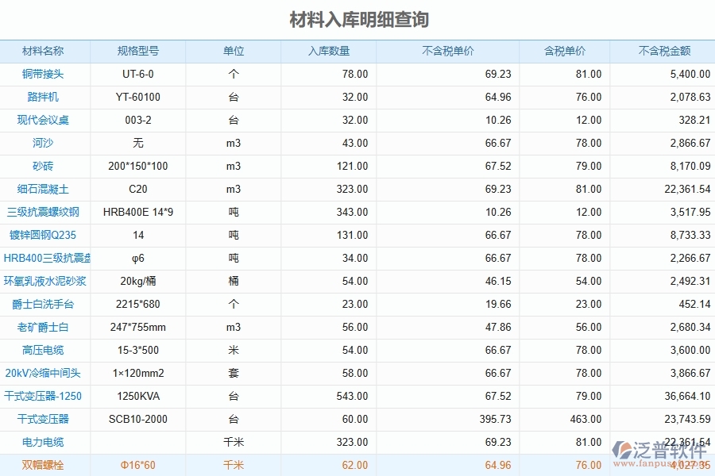This screenshot has height=476, width=715.
Task: Click the 干式变压器-1250 link
Action: 43,396
